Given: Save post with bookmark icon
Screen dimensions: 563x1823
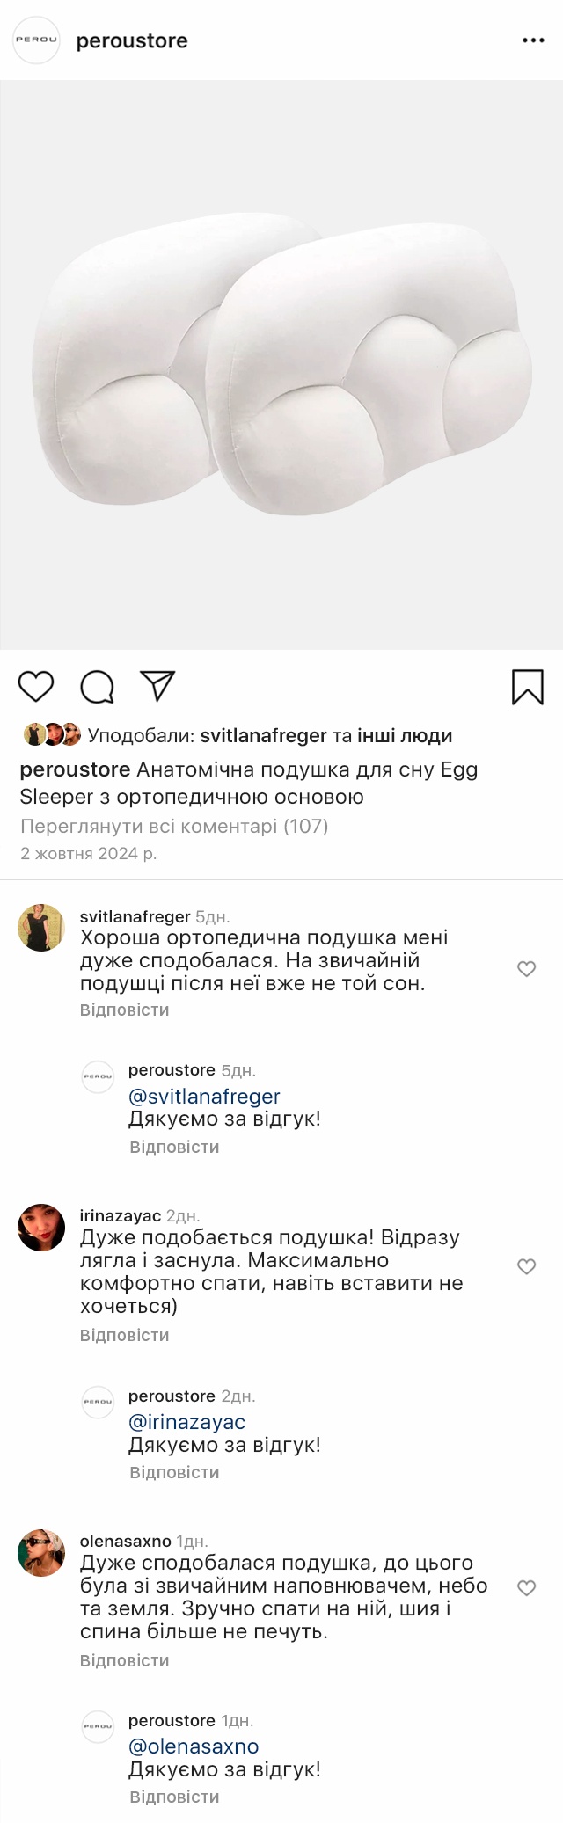Looking at the screenshot, I should point(527,687).
